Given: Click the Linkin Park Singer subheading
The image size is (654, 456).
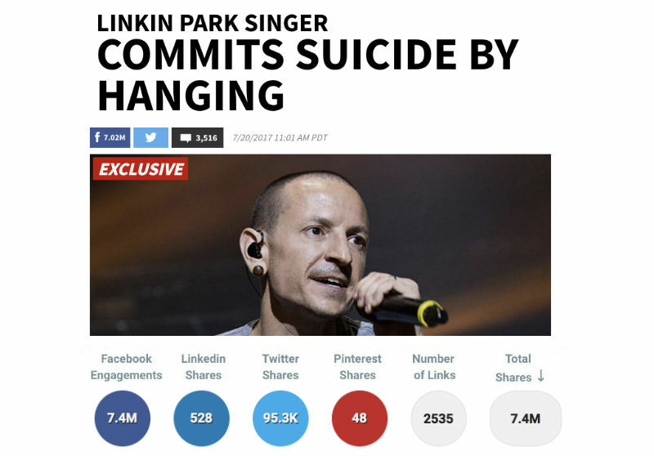Looking at the screenshot, I should [213, 23].
